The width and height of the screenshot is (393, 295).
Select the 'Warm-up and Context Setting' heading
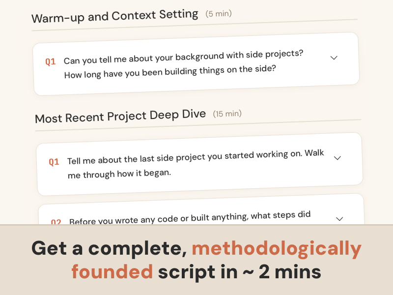pyautogui.click(x=115, y=16)
